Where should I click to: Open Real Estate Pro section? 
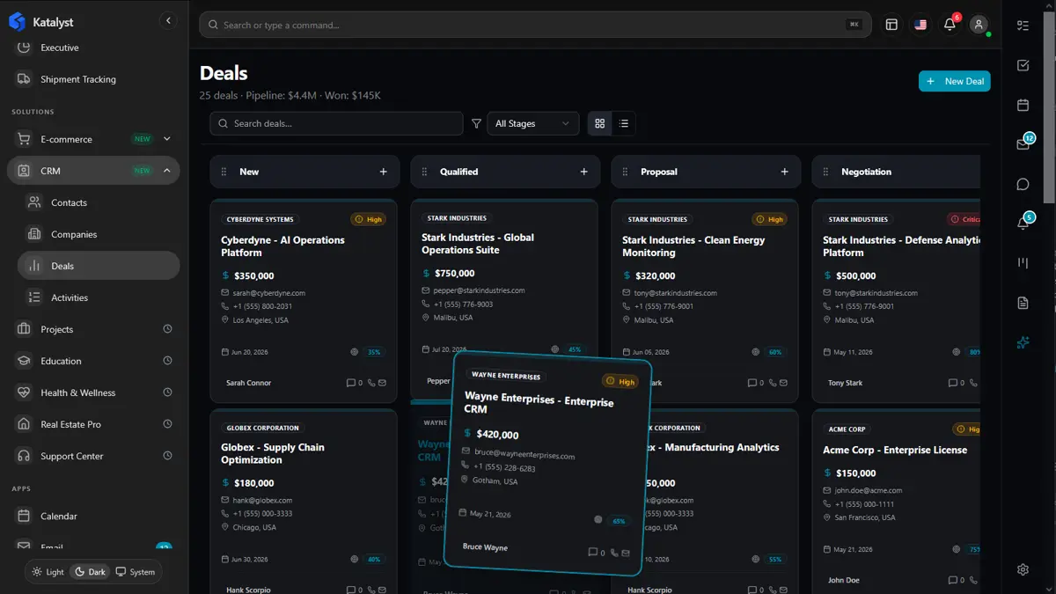coord(94,424)
